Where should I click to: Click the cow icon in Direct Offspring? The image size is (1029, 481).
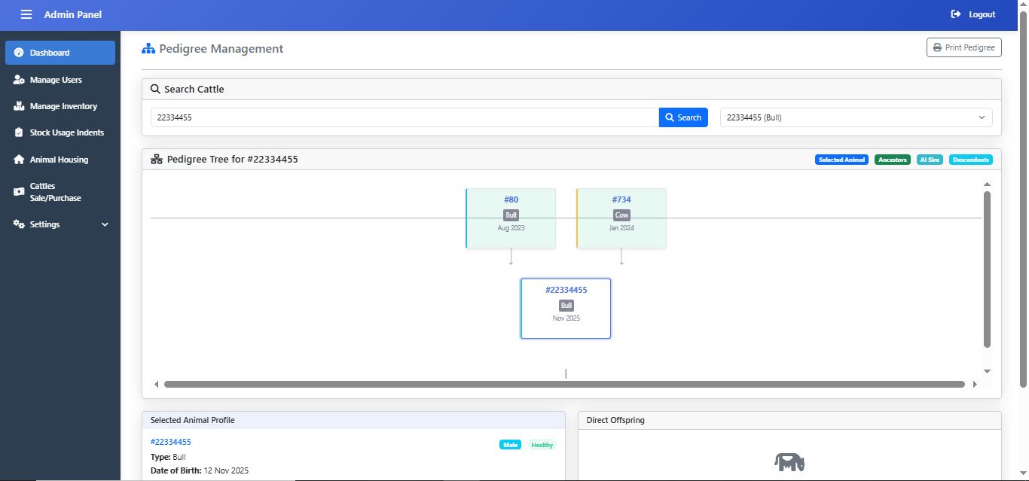[x=789, y=462]
